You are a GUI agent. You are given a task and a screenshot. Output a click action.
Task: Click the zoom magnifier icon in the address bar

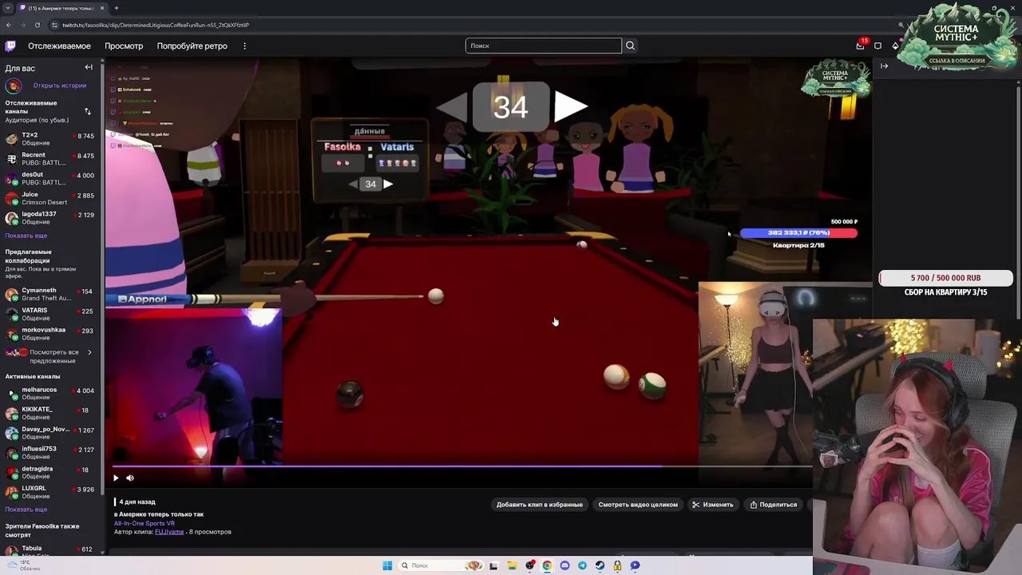(x=901, y=25)
